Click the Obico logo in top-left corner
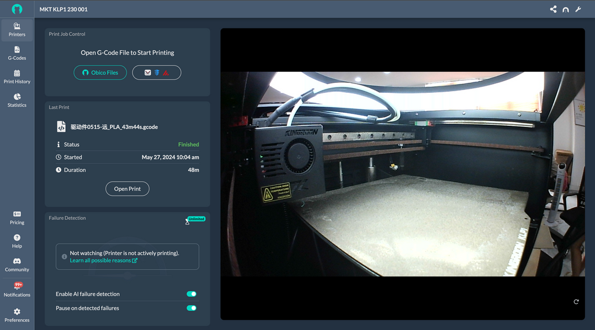Image resolution: width=595 pixels, height=330 pixels. point(17,9)
